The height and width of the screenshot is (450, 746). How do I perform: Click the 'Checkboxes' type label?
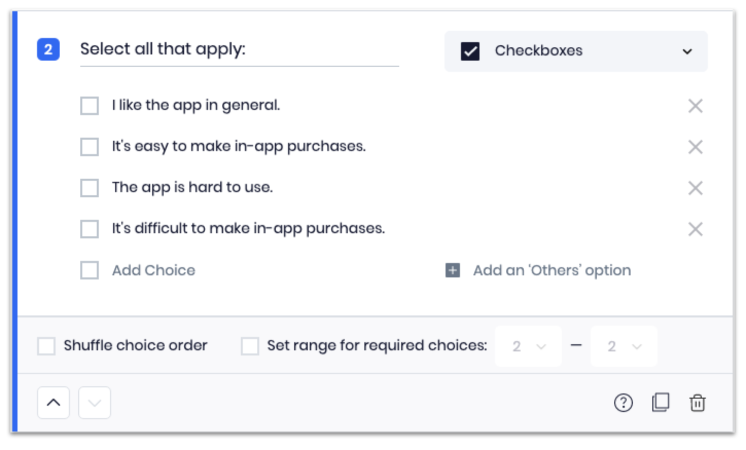[539, 51]
